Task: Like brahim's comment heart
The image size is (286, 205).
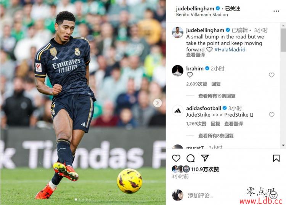Action: coord(272,75)
